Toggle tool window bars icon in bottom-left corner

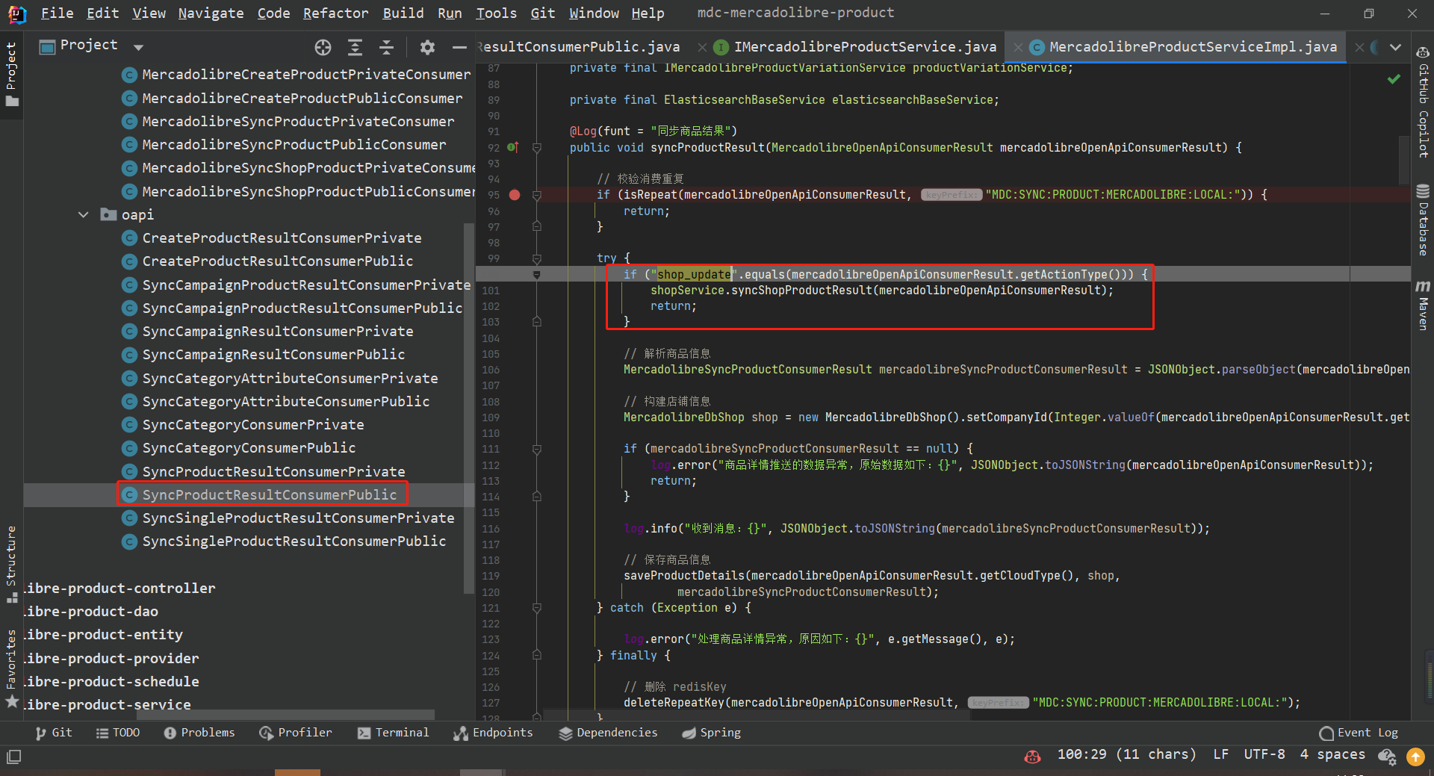tap(13, 757)
